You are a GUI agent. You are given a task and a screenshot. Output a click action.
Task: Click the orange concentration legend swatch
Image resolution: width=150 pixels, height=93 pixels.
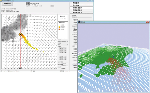click(x=59, y=28)
